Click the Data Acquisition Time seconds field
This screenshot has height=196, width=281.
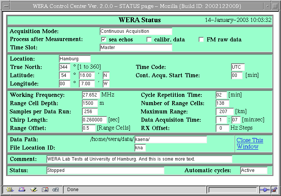click(236, 120)
